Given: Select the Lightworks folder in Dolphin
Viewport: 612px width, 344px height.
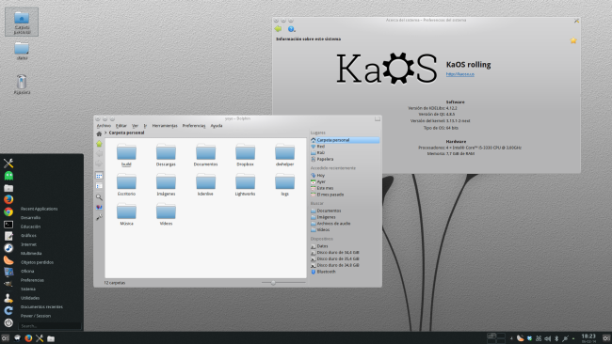Looking at the screenshot, I should point(245,184).
